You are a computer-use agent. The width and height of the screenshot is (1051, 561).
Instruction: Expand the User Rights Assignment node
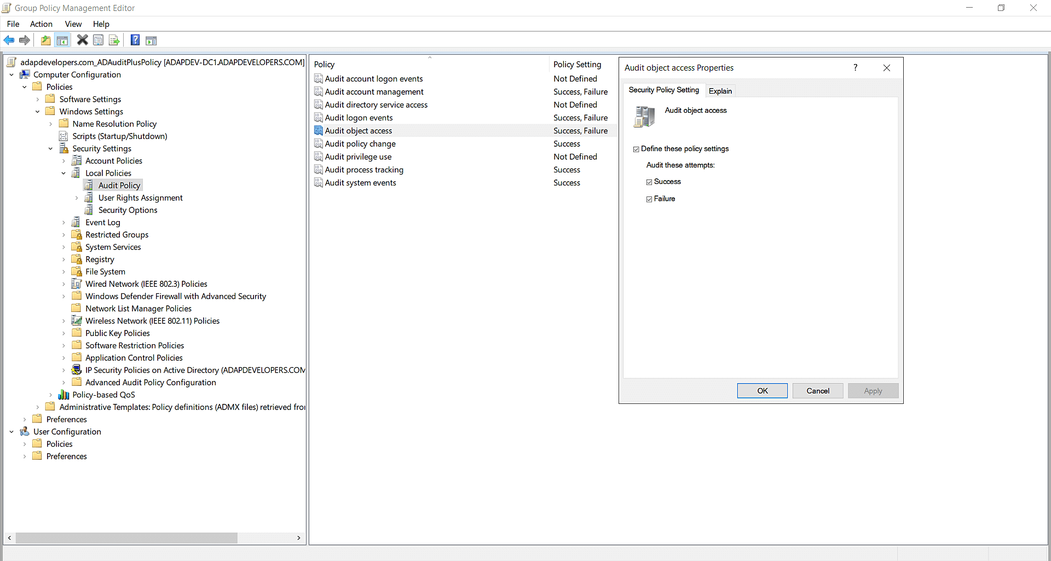point(77,198)
